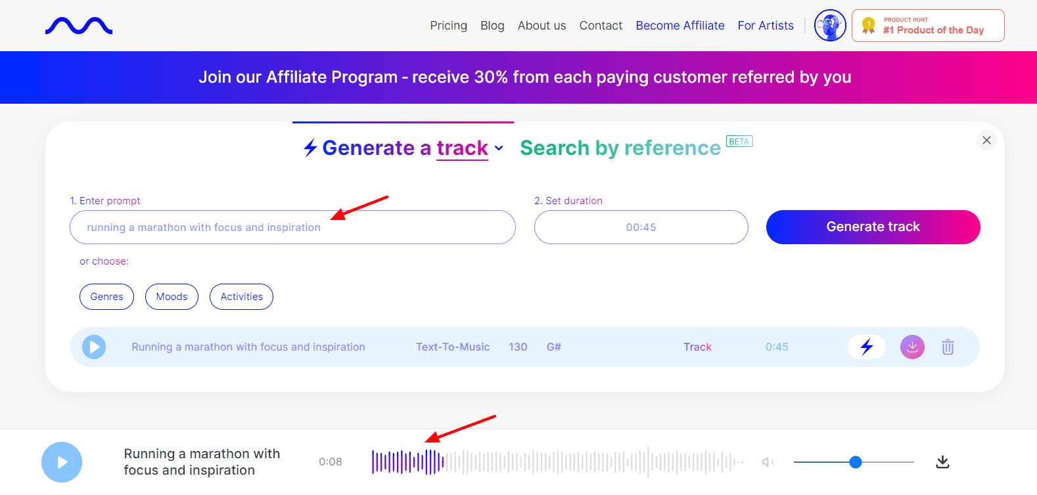This screenshot has height=495, width=1037.
Task: Download from the bottom player download icon
Action: (x=942, y=462)
